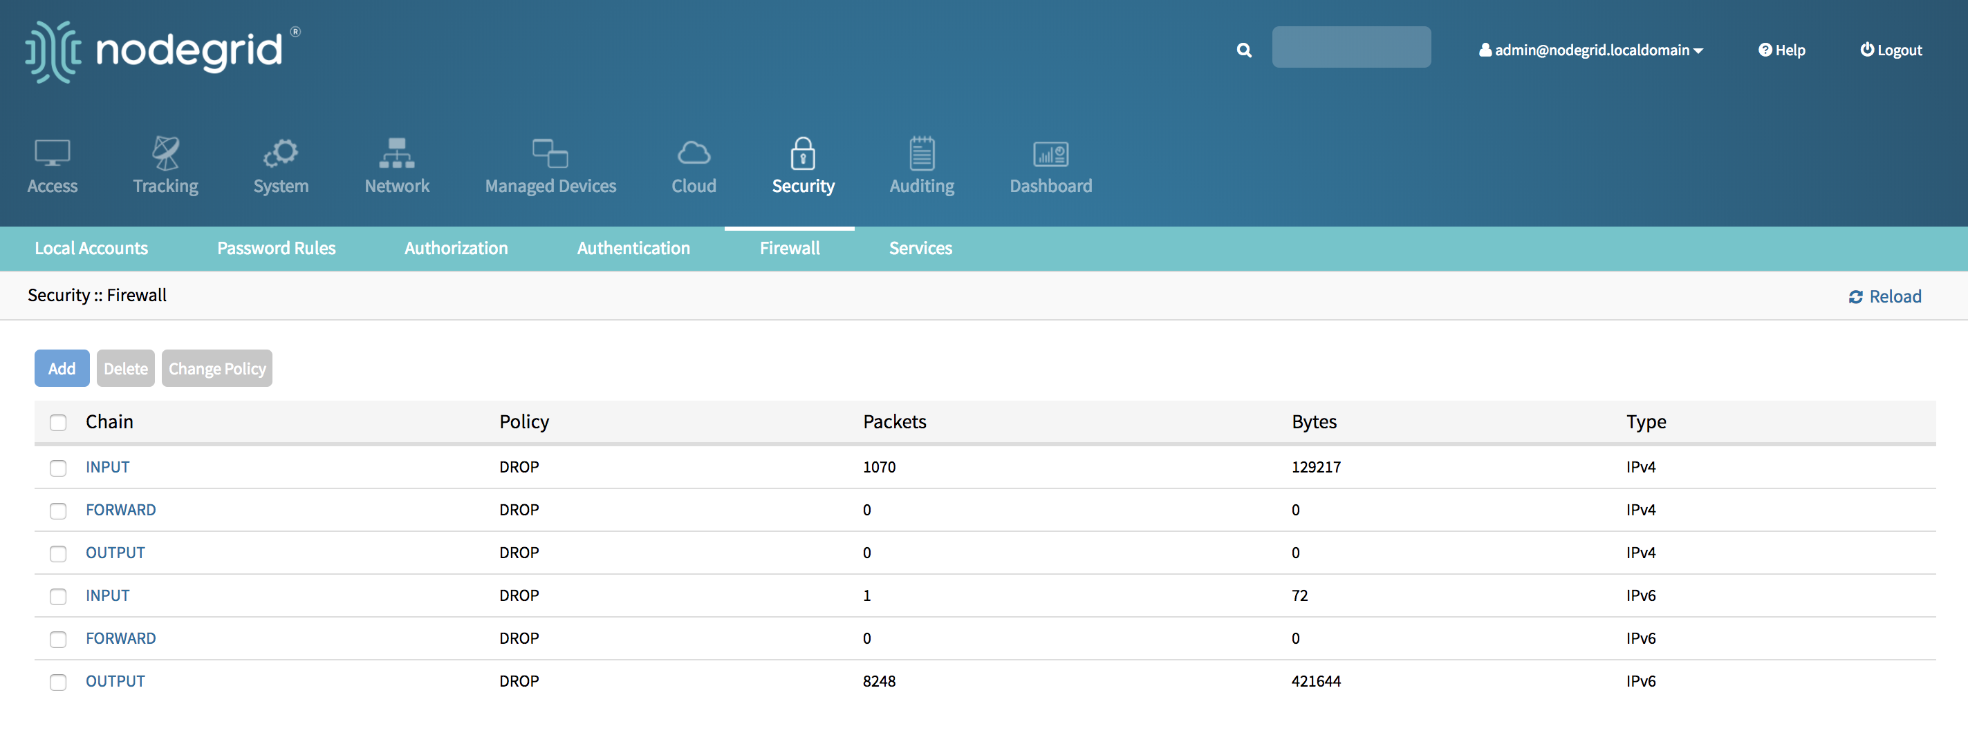Check the IPv6 OUTPUT chain checkbox

pos(58,681)
